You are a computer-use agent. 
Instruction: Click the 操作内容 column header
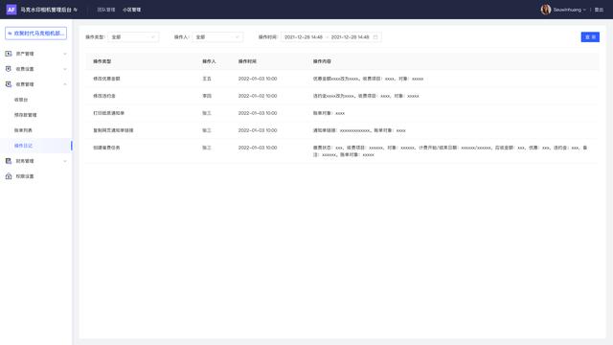[322, 61]
